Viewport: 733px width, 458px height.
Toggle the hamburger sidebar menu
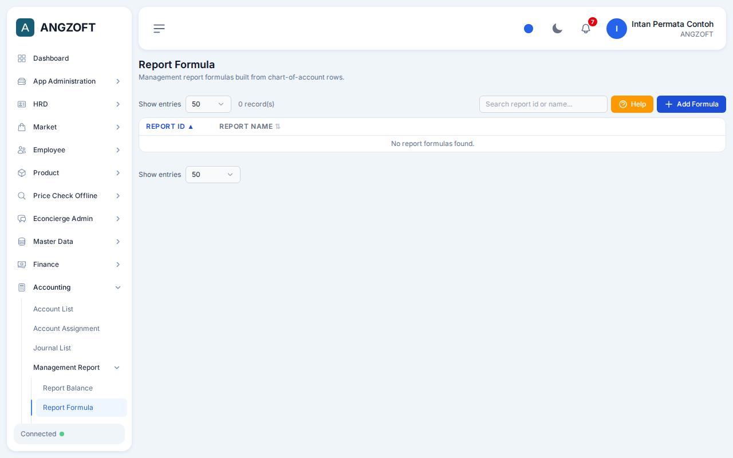coord(159,29)
